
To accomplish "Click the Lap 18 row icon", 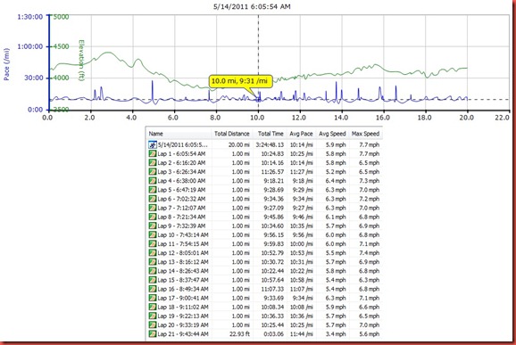I will pos(153,307).
